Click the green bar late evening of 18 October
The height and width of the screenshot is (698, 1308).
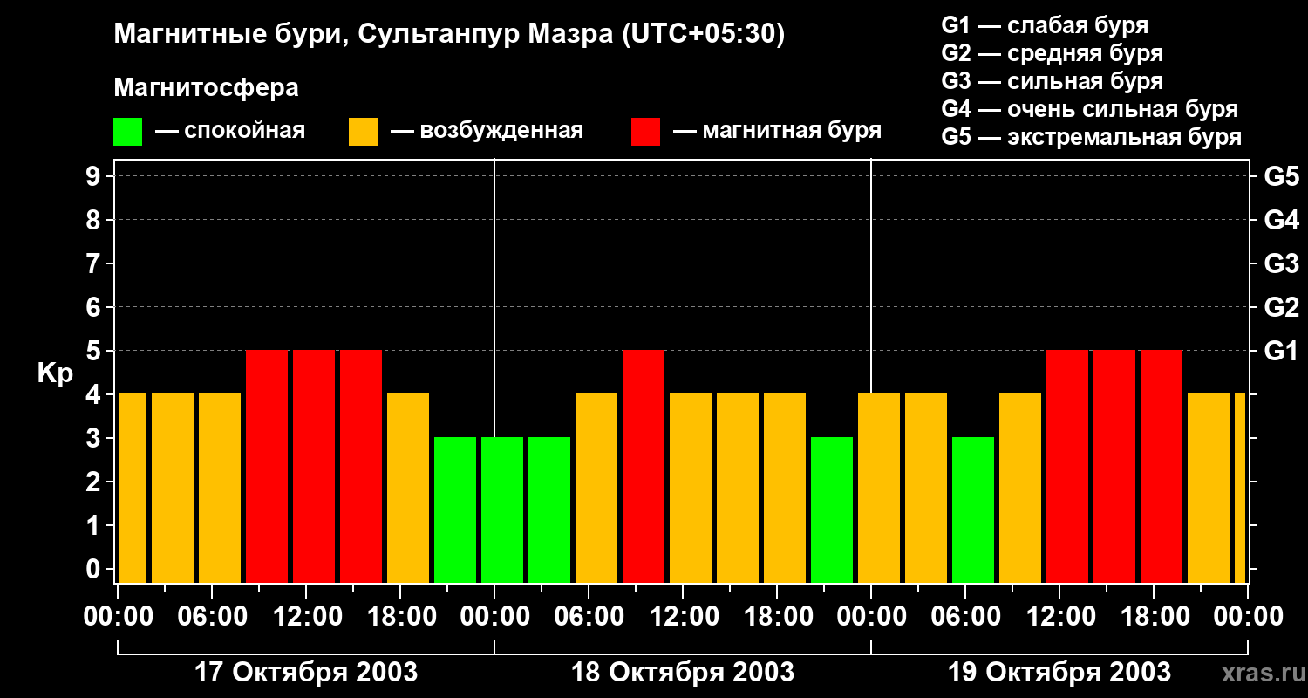point(832,510)
